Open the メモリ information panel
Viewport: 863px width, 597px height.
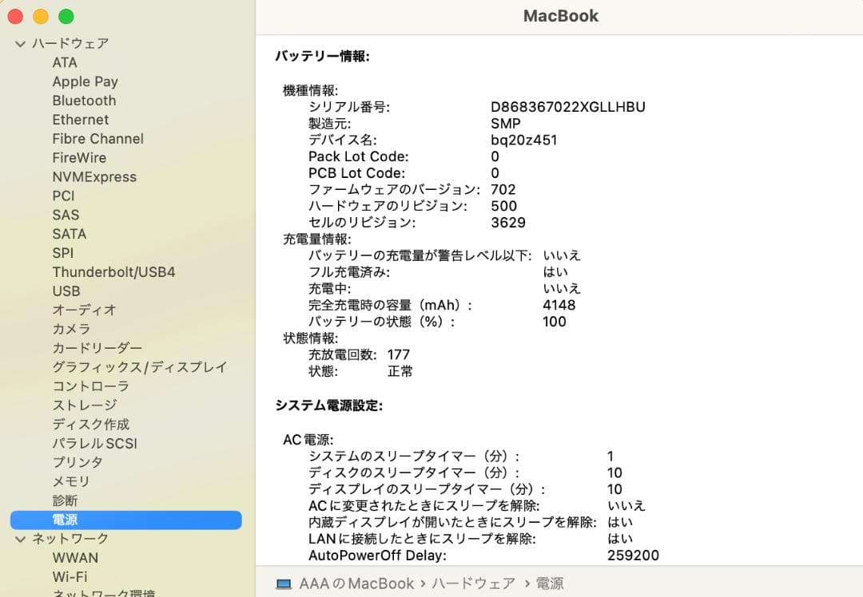[x=70, y=481]
